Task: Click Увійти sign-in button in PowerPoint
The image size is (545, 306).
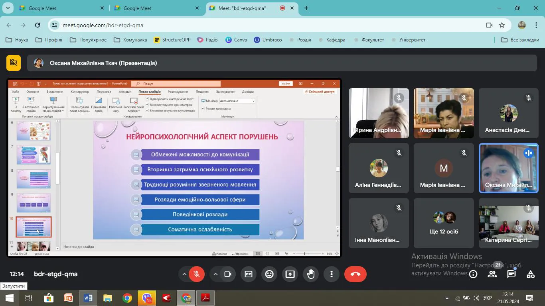Action: pos(286,84)
